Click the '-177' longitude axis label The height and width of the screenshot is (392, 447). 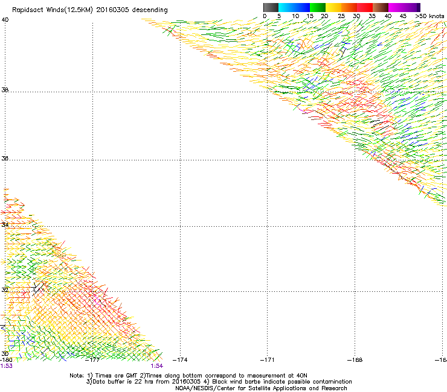click(92, 360)
